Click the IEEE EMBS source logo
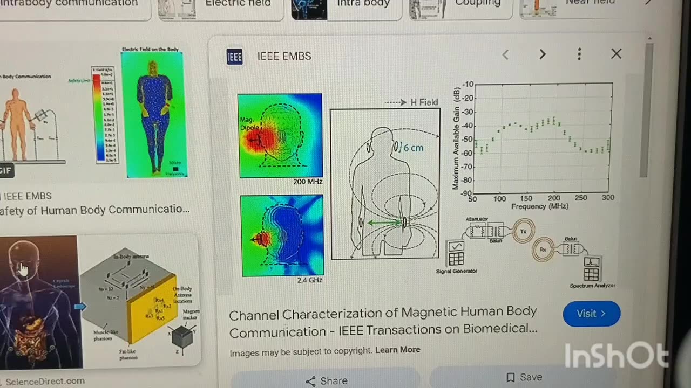This screenshot has height=388, width=691. [234, 56]
